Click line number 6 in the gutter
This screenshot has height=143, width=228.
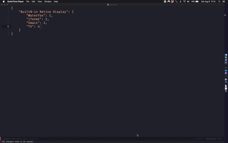(x=8, y=26)
